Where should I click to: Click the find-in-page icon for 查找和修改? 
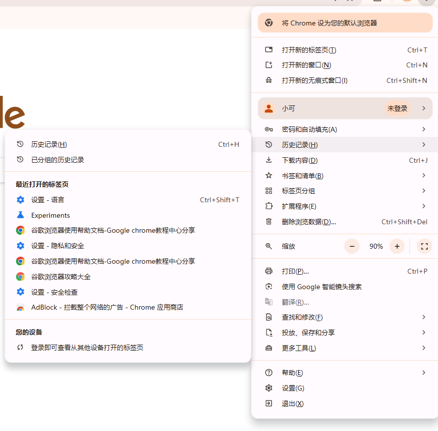[268, 317]
